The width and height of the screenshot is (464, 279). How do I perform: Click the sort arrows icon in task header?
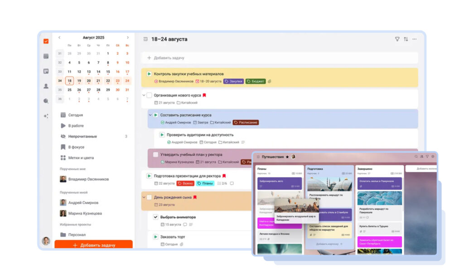pyautogui.click(x=406, y=39)
